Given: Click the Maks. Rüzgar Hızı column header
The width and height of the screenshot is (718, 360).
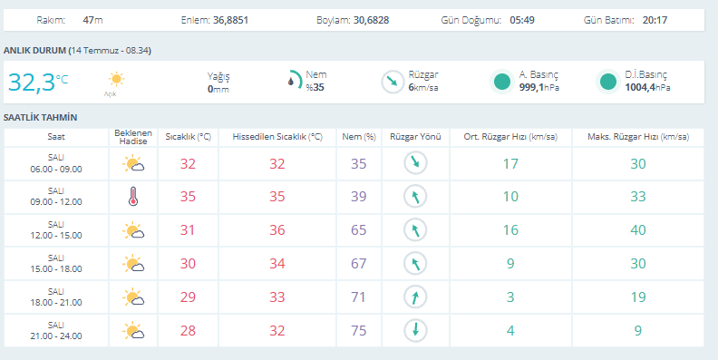Looking at the screenshot, I should tap(638, 137).
